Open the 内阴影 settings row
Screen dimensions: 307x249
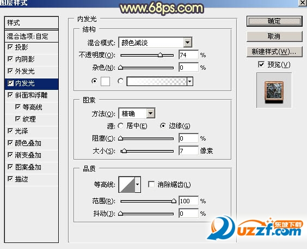[x=32, y=59]
